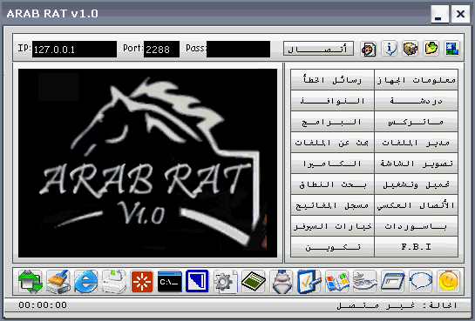475x321 pixels.
Task: Click the الكاميرا button
Action: (x=332, y=163)
